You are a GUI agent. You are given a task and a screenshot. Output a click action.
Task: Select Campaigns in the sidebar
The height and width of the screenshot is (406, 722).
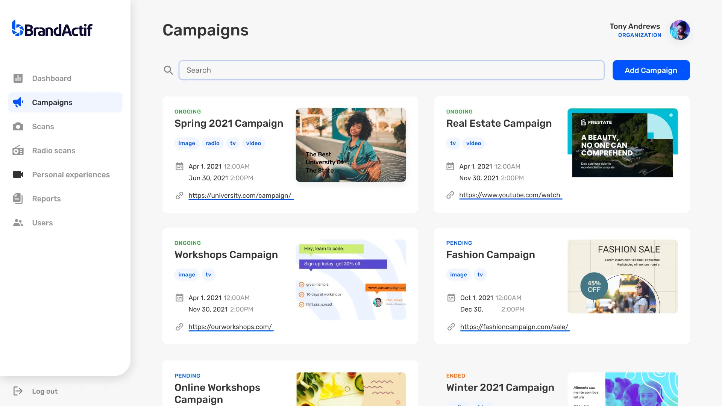click(65, 102)
